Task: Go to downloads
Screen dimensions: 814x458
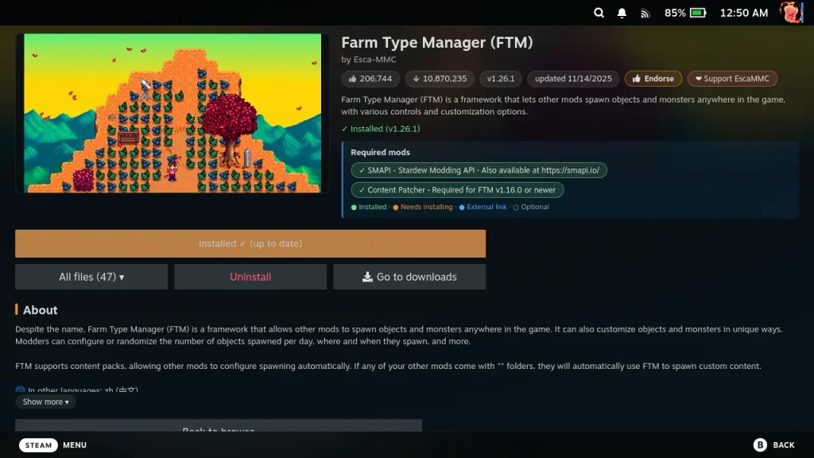Action: [x=409, y=277]
